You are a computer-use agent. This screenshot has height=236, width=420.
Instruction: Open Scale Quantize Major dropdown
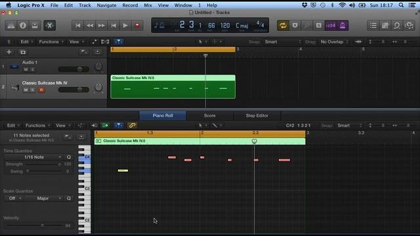[x=43, y=198]
